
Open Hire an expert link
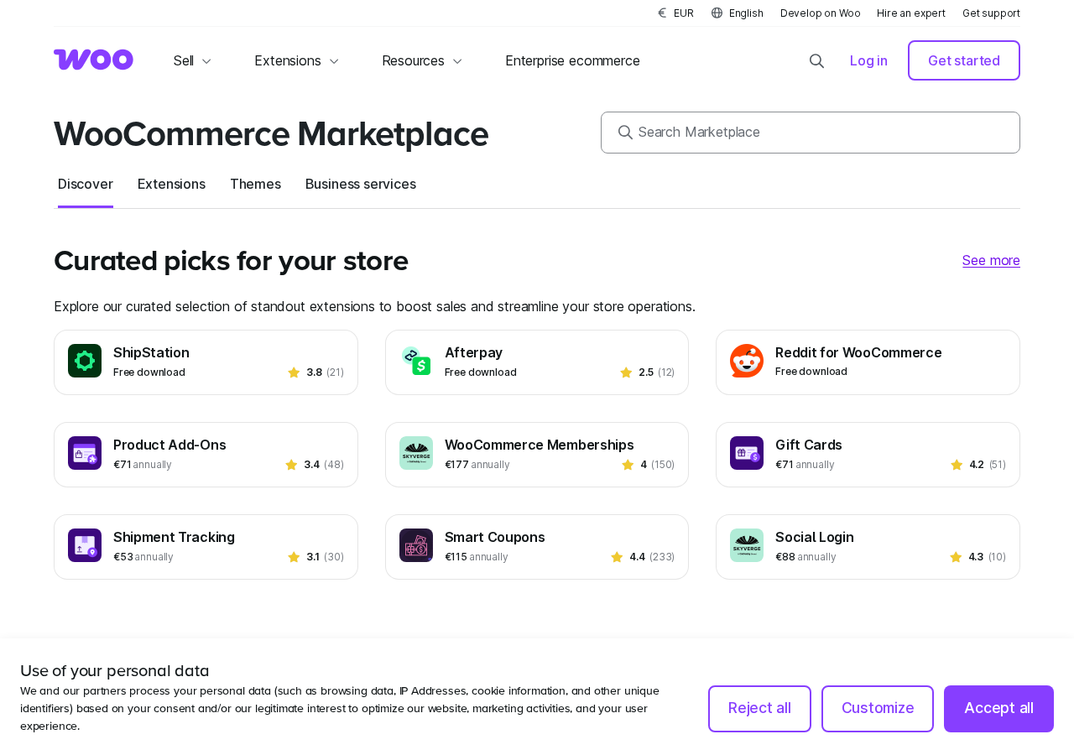(911, 13)
